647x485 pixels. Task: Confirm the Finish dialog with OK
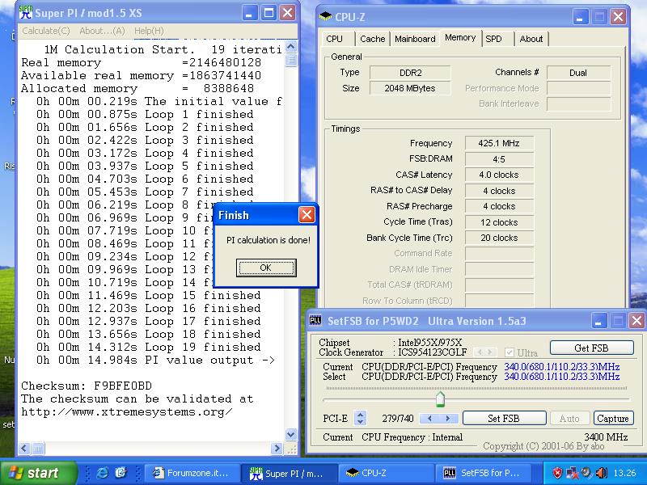[266, 268]
